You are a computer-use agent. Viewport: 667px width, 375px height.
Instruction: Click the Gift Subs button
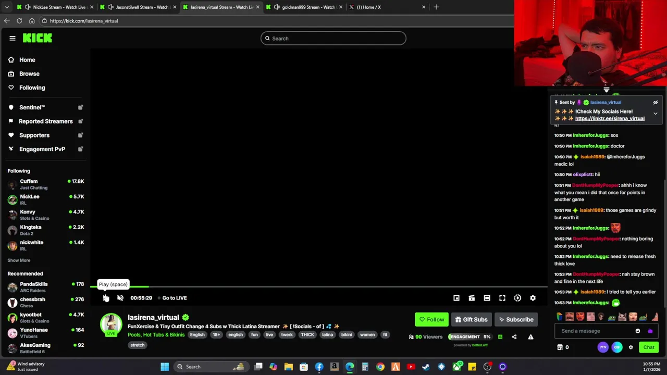click(x=471, y=319)
